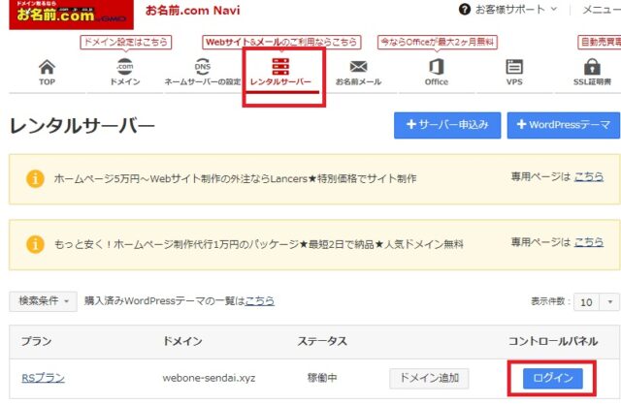
Task: Open the 表示件数 dropdown showing 10
Action: [x=597, y=302]
